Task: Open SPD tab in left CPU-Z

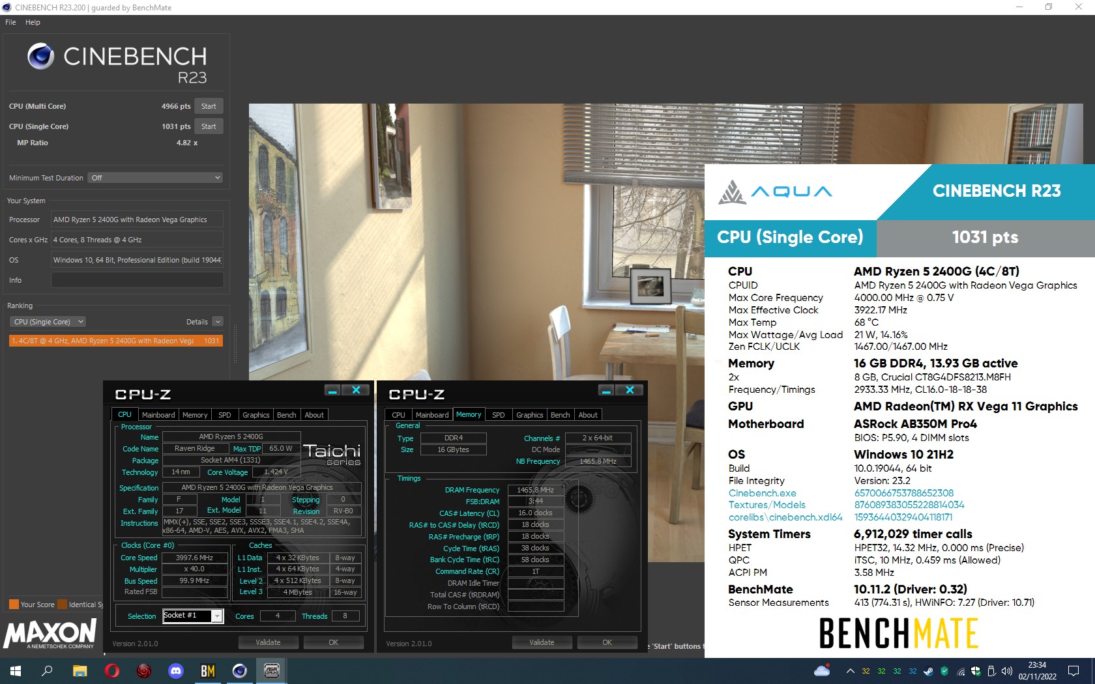Action: click(x=225, y=415)
